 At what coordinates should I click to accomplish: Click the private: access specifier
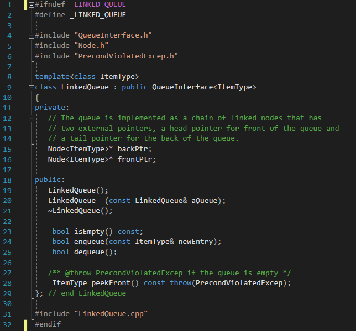(x=52, y=108)
